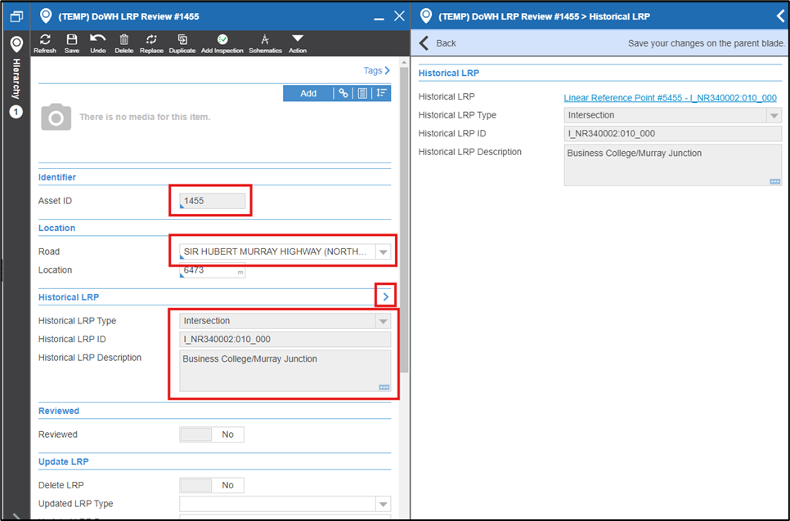Click the Add media button
The height and width of the screenshot is (521, 790).
pos(308,93)
